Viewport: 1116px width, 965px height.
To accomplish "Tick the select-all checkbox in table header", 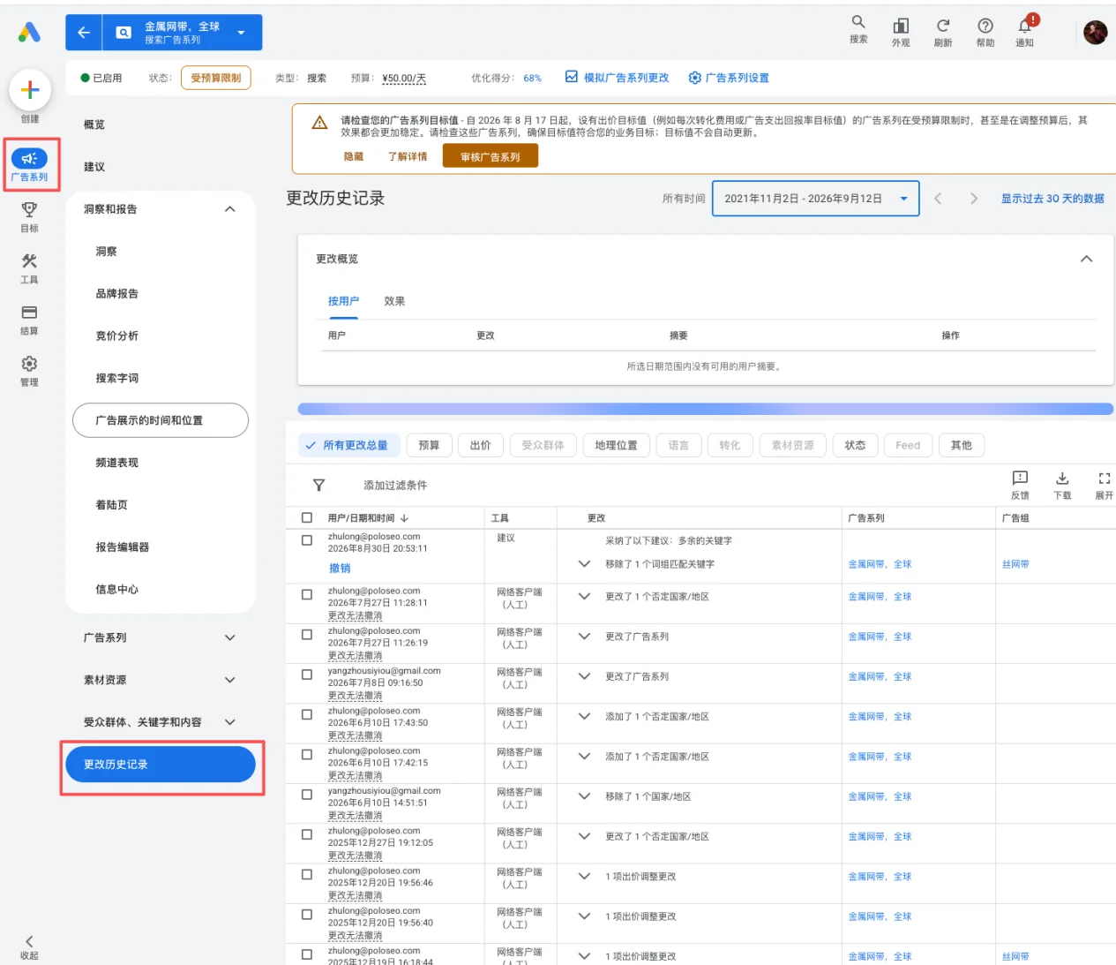I will point(307,518).
